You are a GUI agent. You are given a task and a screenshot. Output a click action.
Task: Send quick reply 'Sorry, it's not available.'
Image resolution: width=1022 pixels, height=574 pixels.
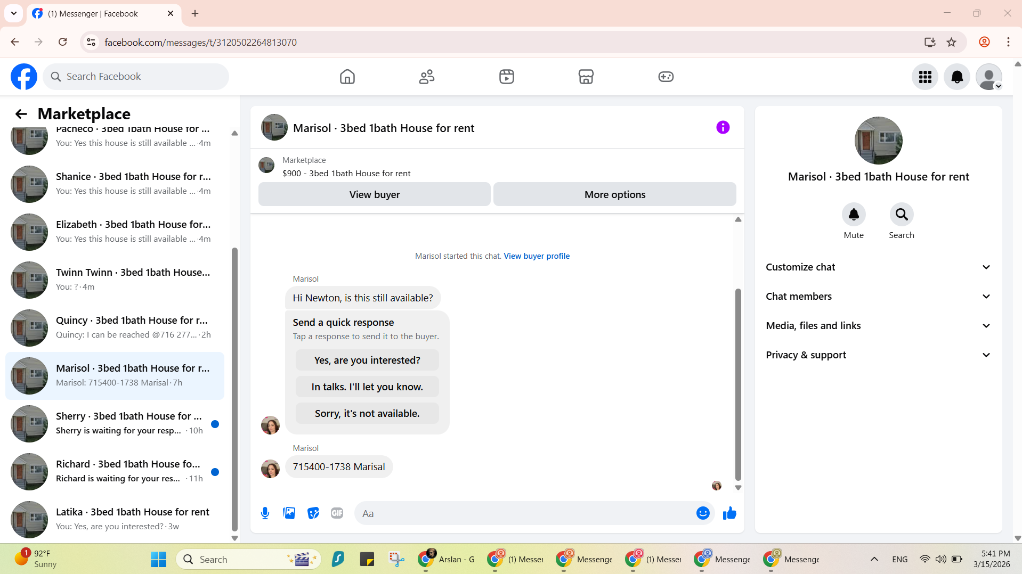(367, 414)
